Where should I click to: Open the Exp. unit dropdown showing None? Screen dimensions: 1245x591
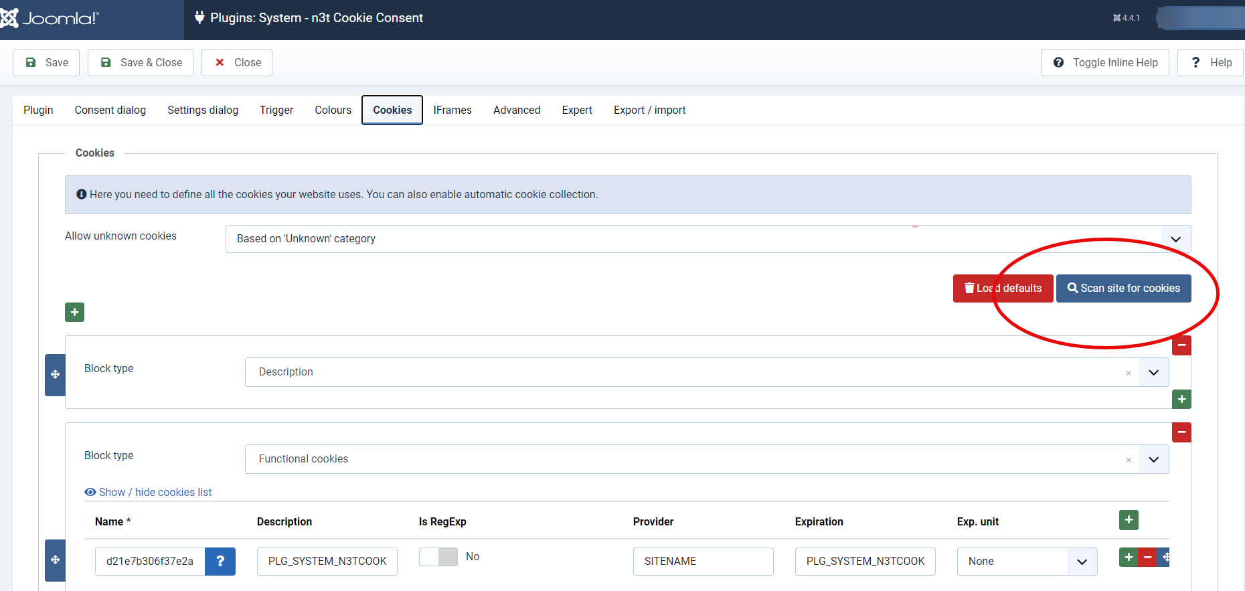click(1027, 561)
